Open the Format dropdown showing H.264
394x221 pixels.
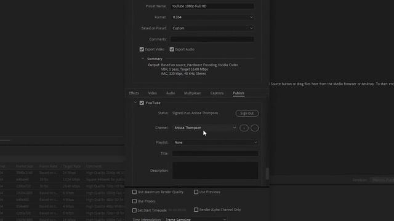click(212, 17)
